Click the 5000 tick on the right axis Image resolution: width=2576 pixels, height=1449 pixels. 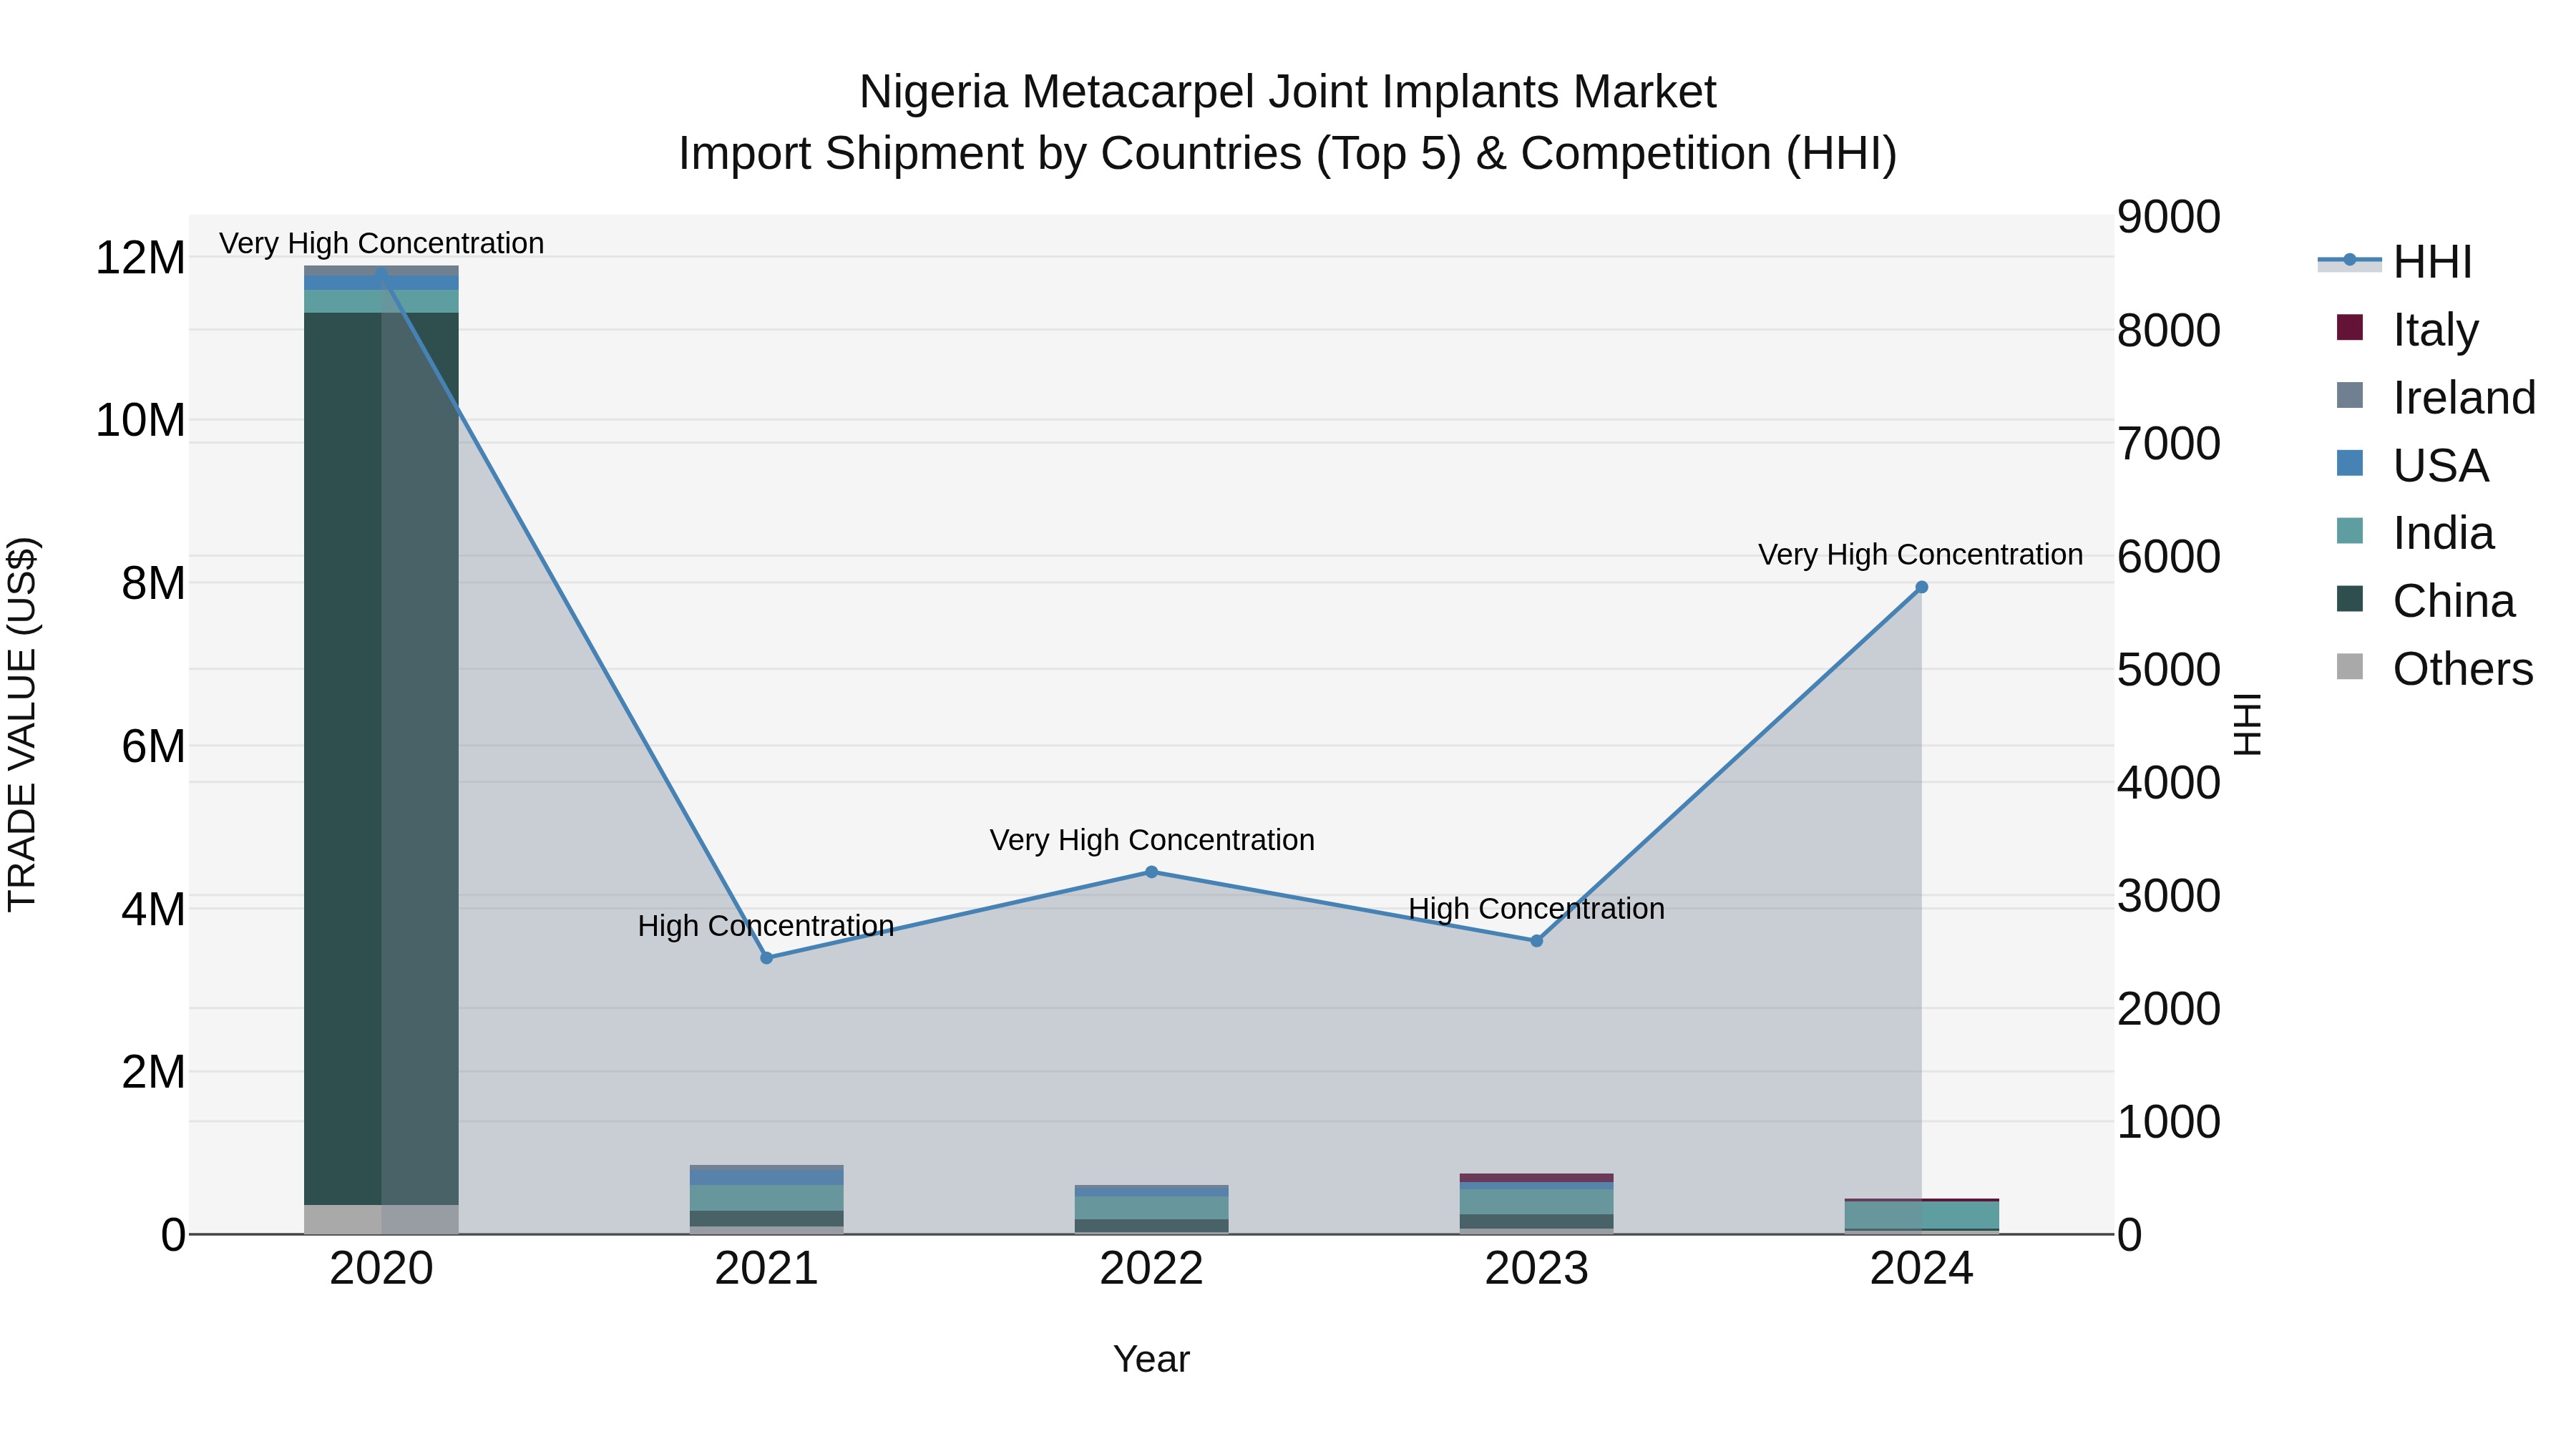pos(2169,669)
